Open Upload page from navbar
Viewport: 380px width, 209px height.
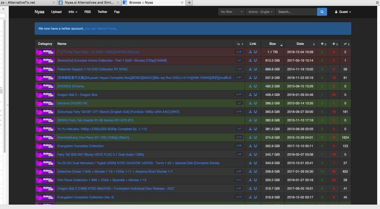click(x=56, y=12)
